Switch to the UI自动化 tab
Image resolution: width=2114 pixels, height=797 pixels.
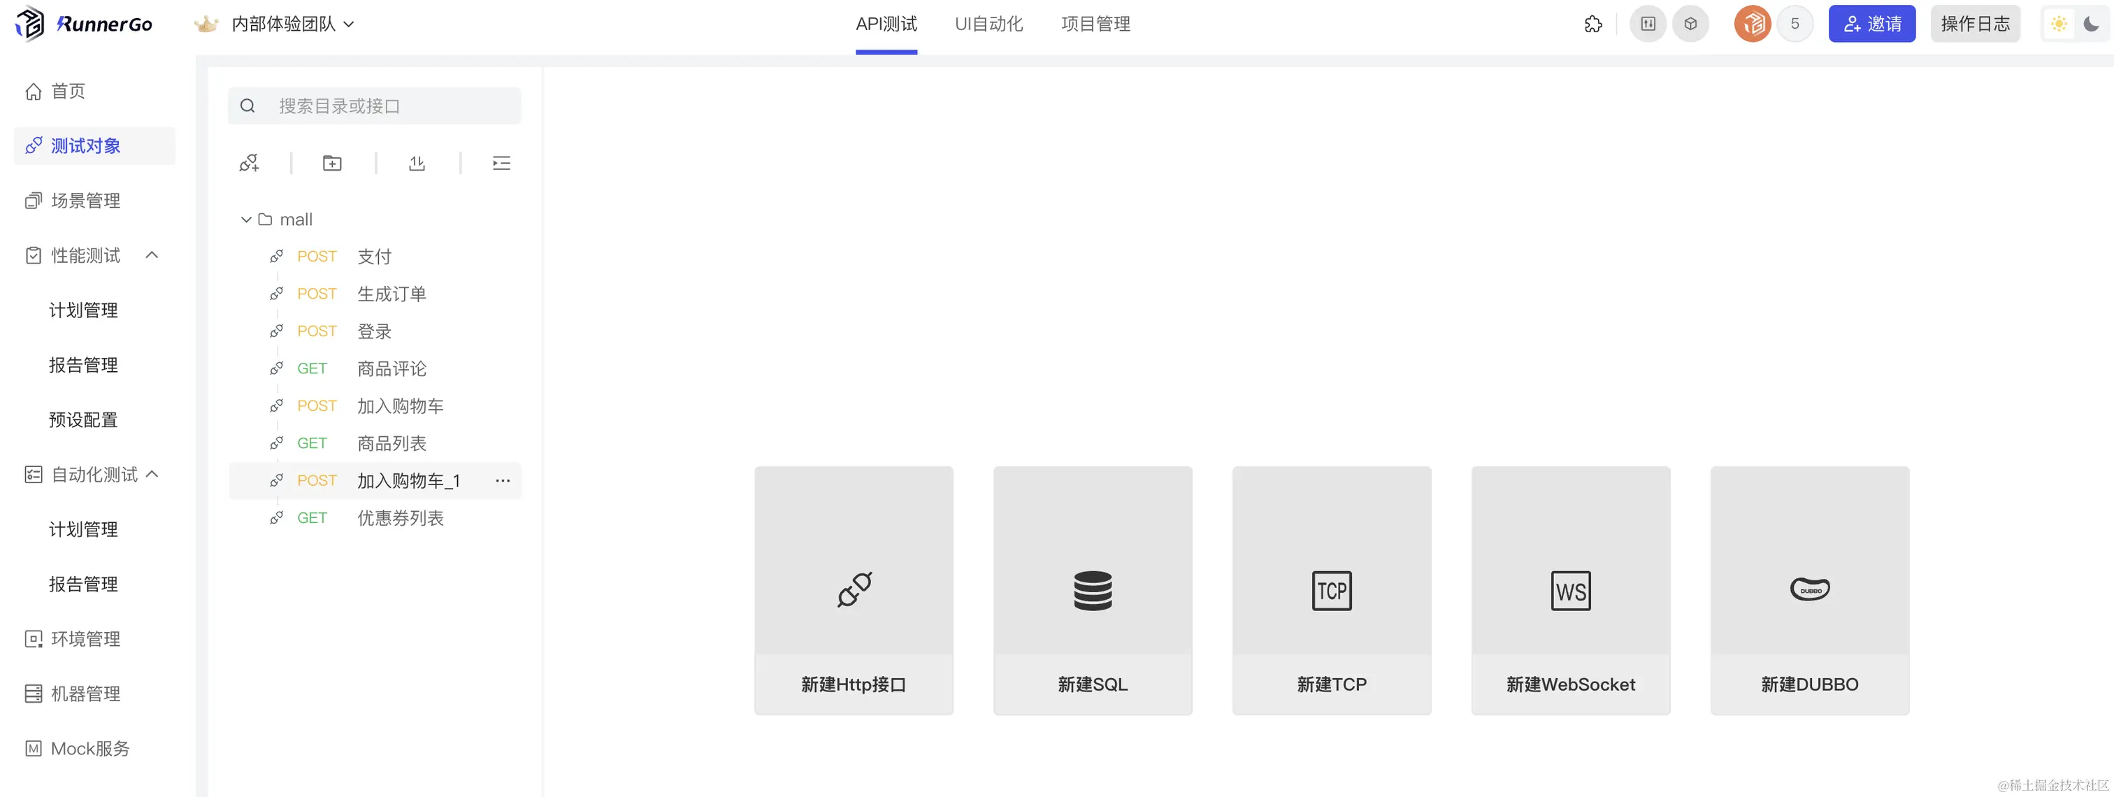[988, 24]
